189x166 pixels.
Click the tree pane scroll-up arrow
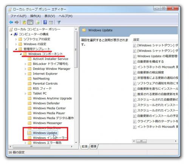pos(76,29)
